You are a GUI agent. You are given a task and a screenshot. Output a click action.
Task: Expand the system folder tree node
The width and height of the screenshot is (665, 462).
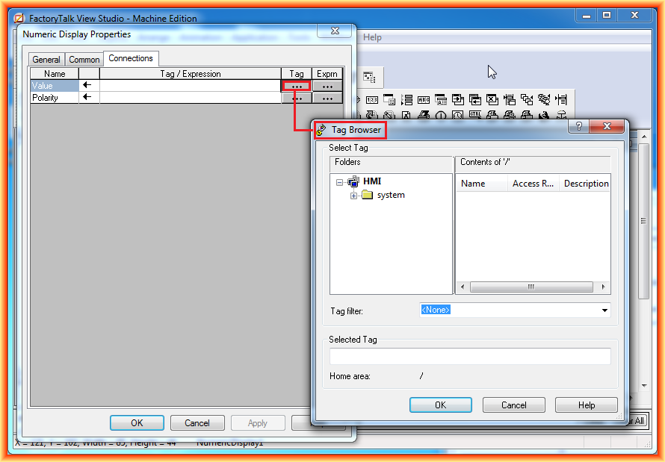click(354, 196)
